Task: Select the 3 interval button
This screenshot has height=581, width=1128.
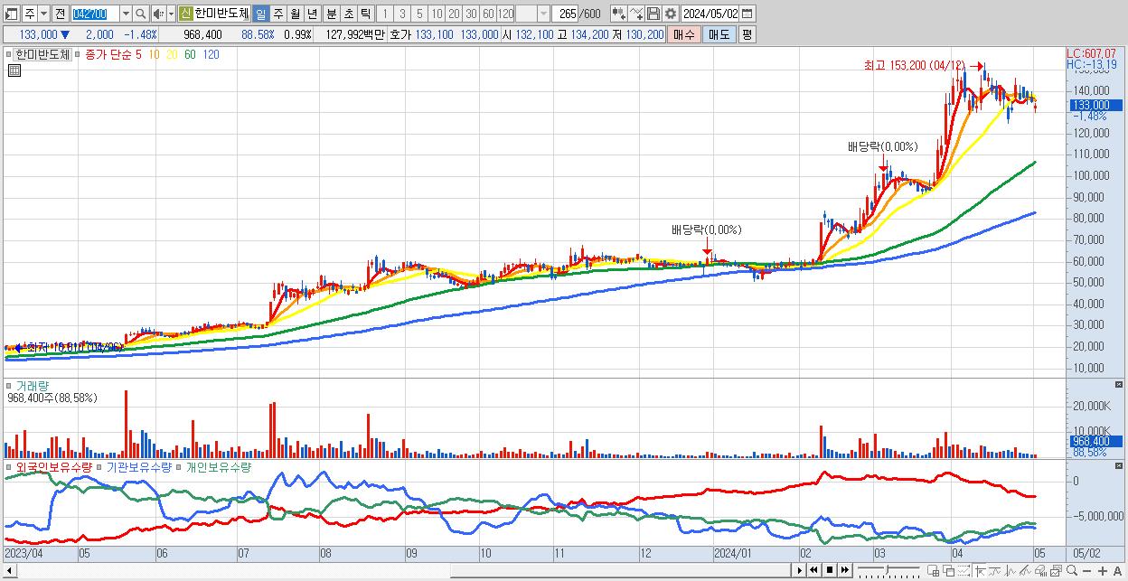Action: (401, 14)
